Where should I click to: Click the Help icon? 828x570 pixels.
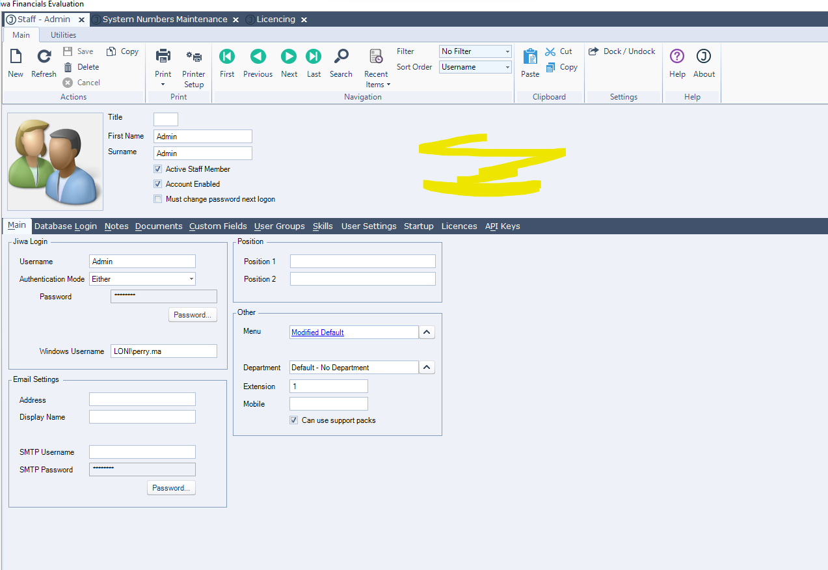pyautogui.click(x=677, y=57)
